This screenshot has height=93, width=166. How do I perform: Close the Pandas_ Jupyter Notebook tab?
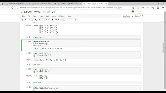coord(81,4)
